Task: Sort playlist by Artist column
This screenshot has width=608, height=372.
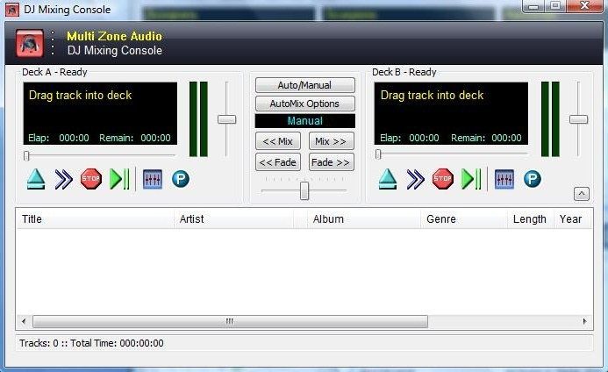Action: [234, 219]
